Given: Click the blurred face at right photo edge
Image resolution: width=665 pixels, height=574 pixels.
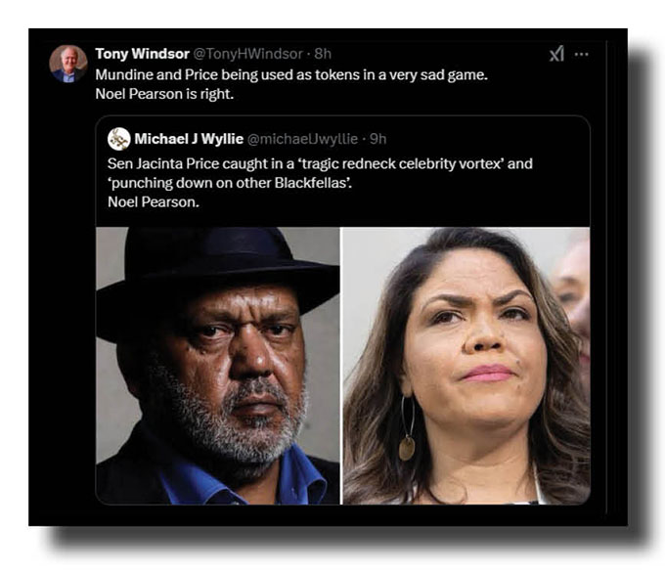Looking at the screenshot, I should 573,293.
